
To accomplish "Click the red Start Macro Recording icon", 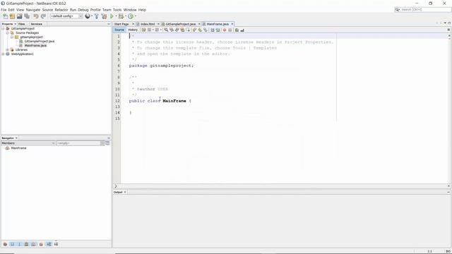I will 225,30.
